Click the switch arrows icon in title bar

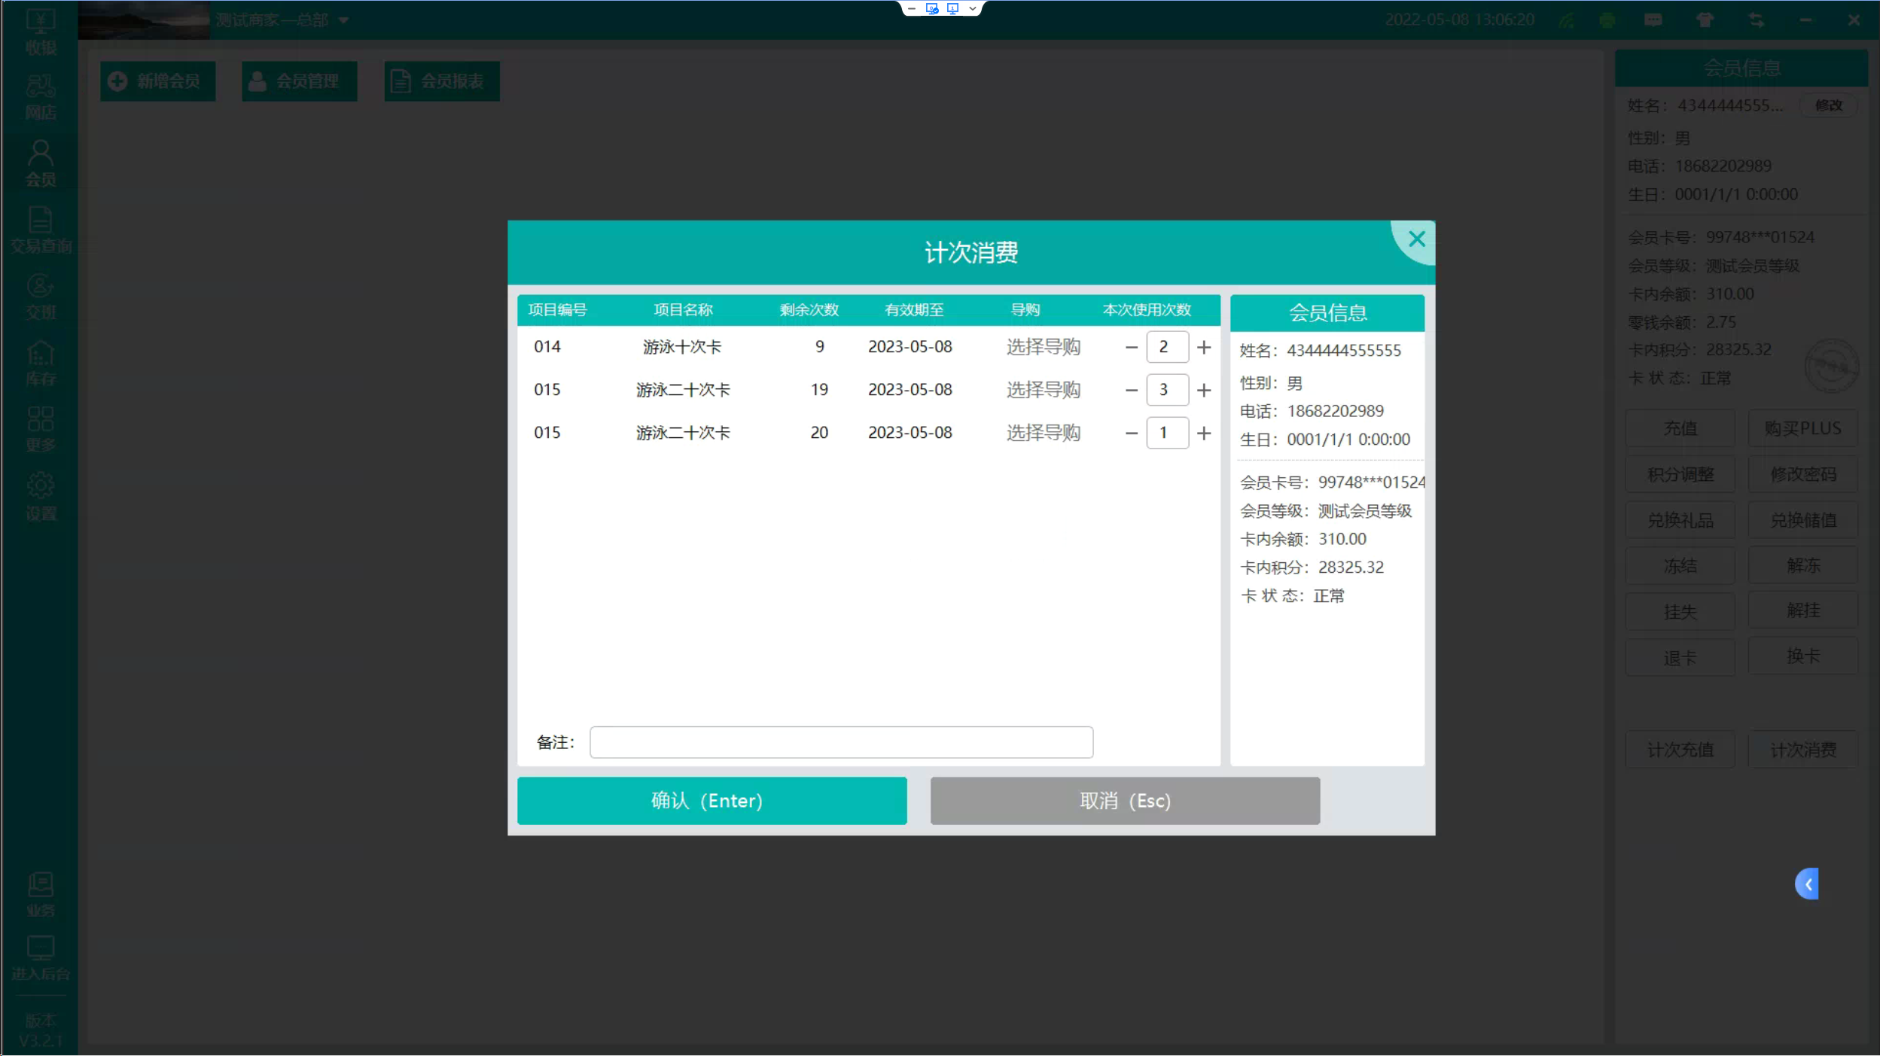point(1756,20)
